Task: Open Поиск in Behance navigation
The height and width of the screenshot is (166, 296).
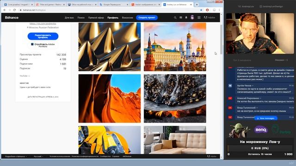Action: pos(81,18)
